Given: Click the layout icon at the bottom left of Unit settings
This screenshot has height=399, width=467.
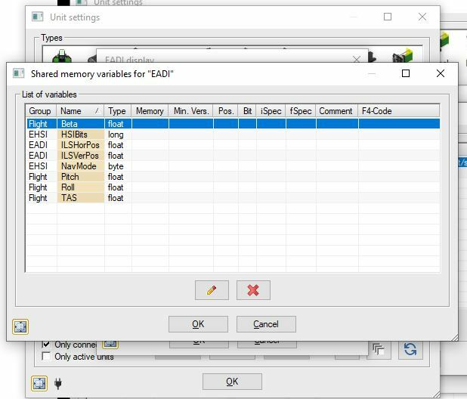Looking at the screenshot, I should point(39,383).
